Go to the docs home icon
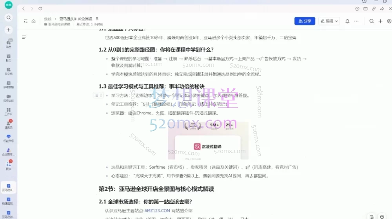The width and height of the screenshot is (392, 219). click(x=33, y=21)
